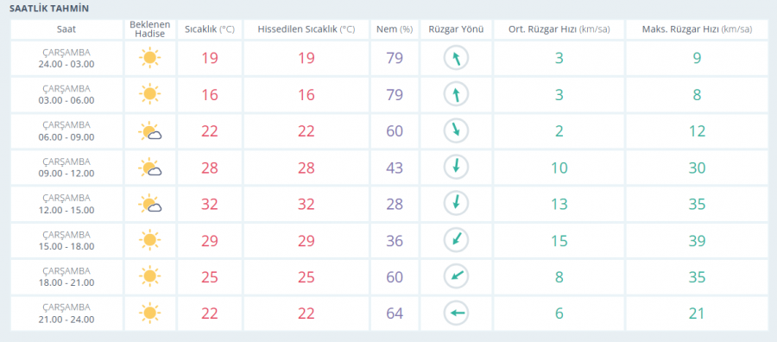Select the wind direction arrow for 09.00 - 12.00
This screenshot has width=777, height=342.
click(x=456, y=168)
